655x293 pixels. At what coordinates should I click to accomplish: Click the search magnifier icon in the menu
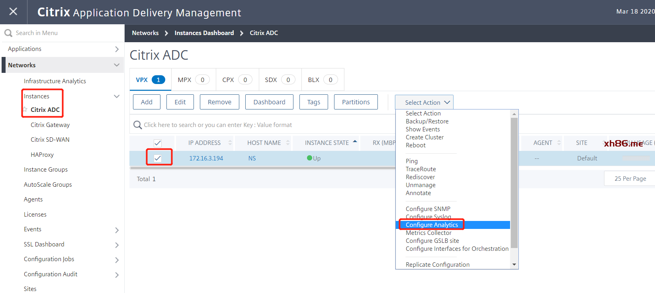(x=8, y=33)
